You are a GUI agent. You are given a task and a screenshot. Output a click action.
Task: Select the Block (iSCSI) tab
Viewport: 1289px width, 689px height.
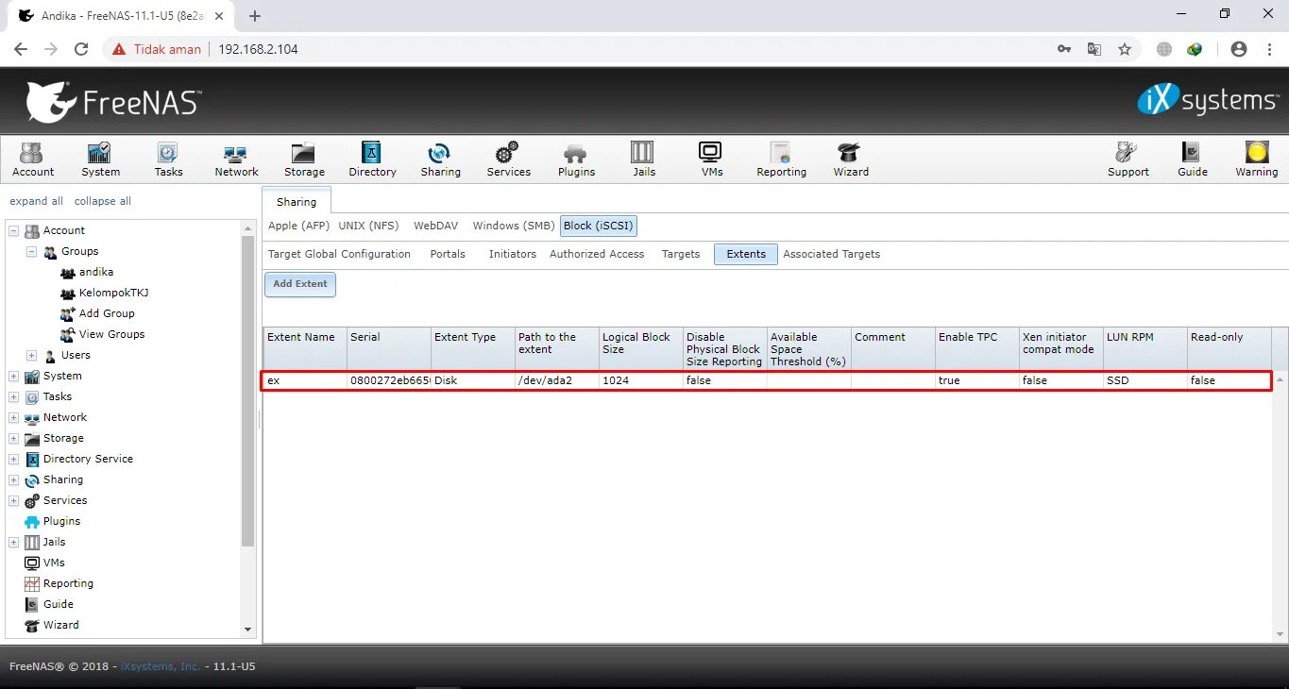point(599,226)
